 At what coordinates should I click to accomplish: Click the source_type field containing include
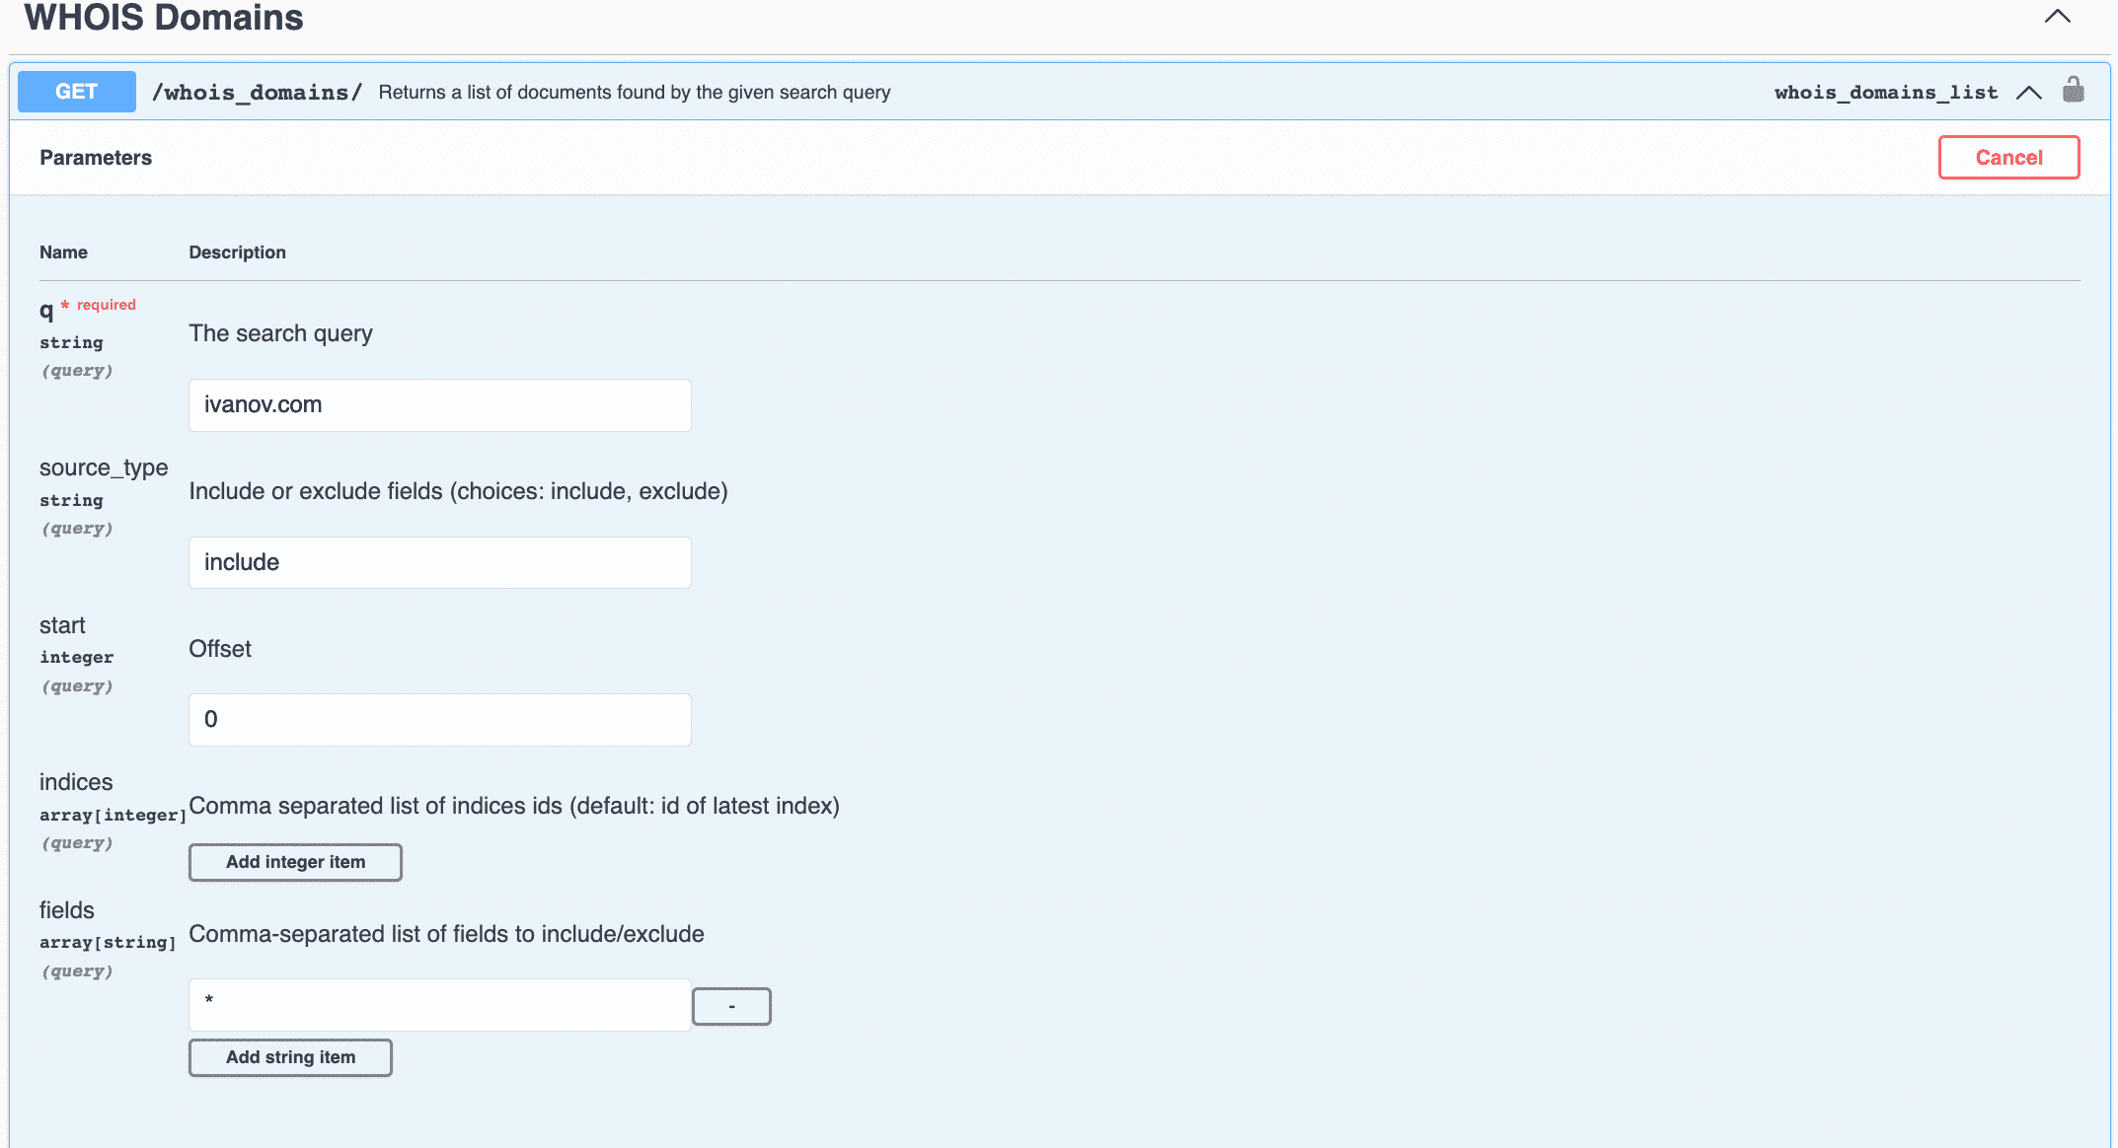coord(439,563)
